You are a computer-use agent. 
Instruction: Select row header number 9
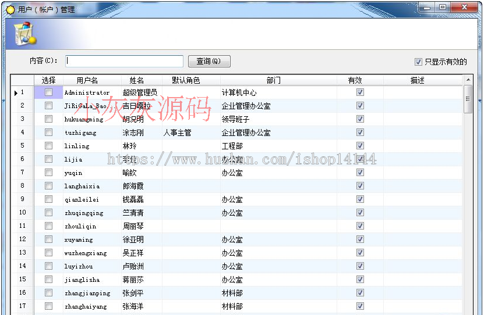tap(22, 199)
